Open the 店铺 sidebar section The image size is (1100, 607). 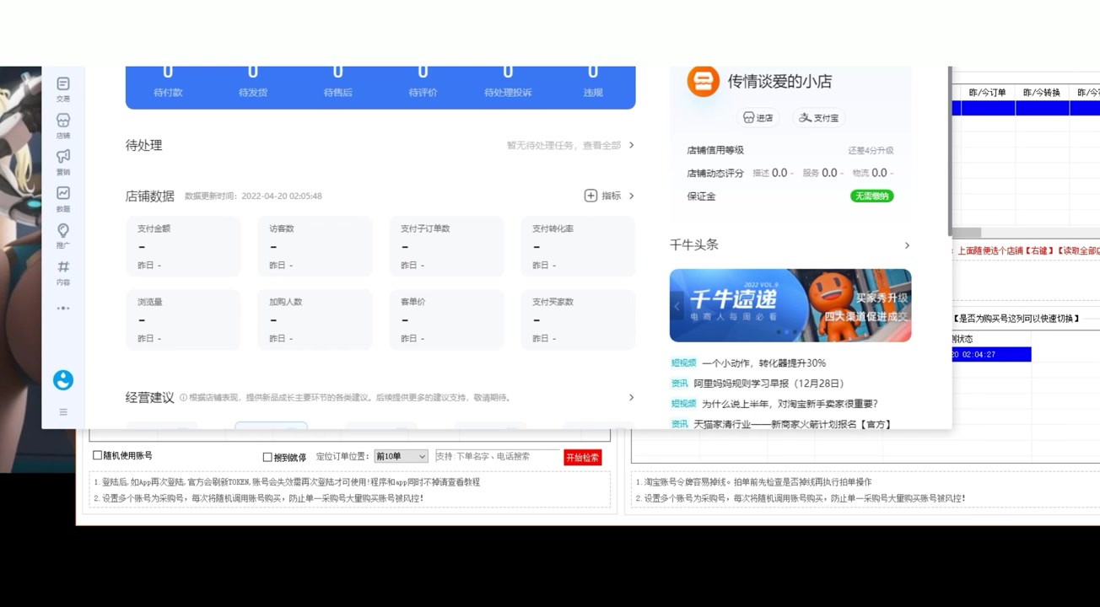click(x=63, y=126)
